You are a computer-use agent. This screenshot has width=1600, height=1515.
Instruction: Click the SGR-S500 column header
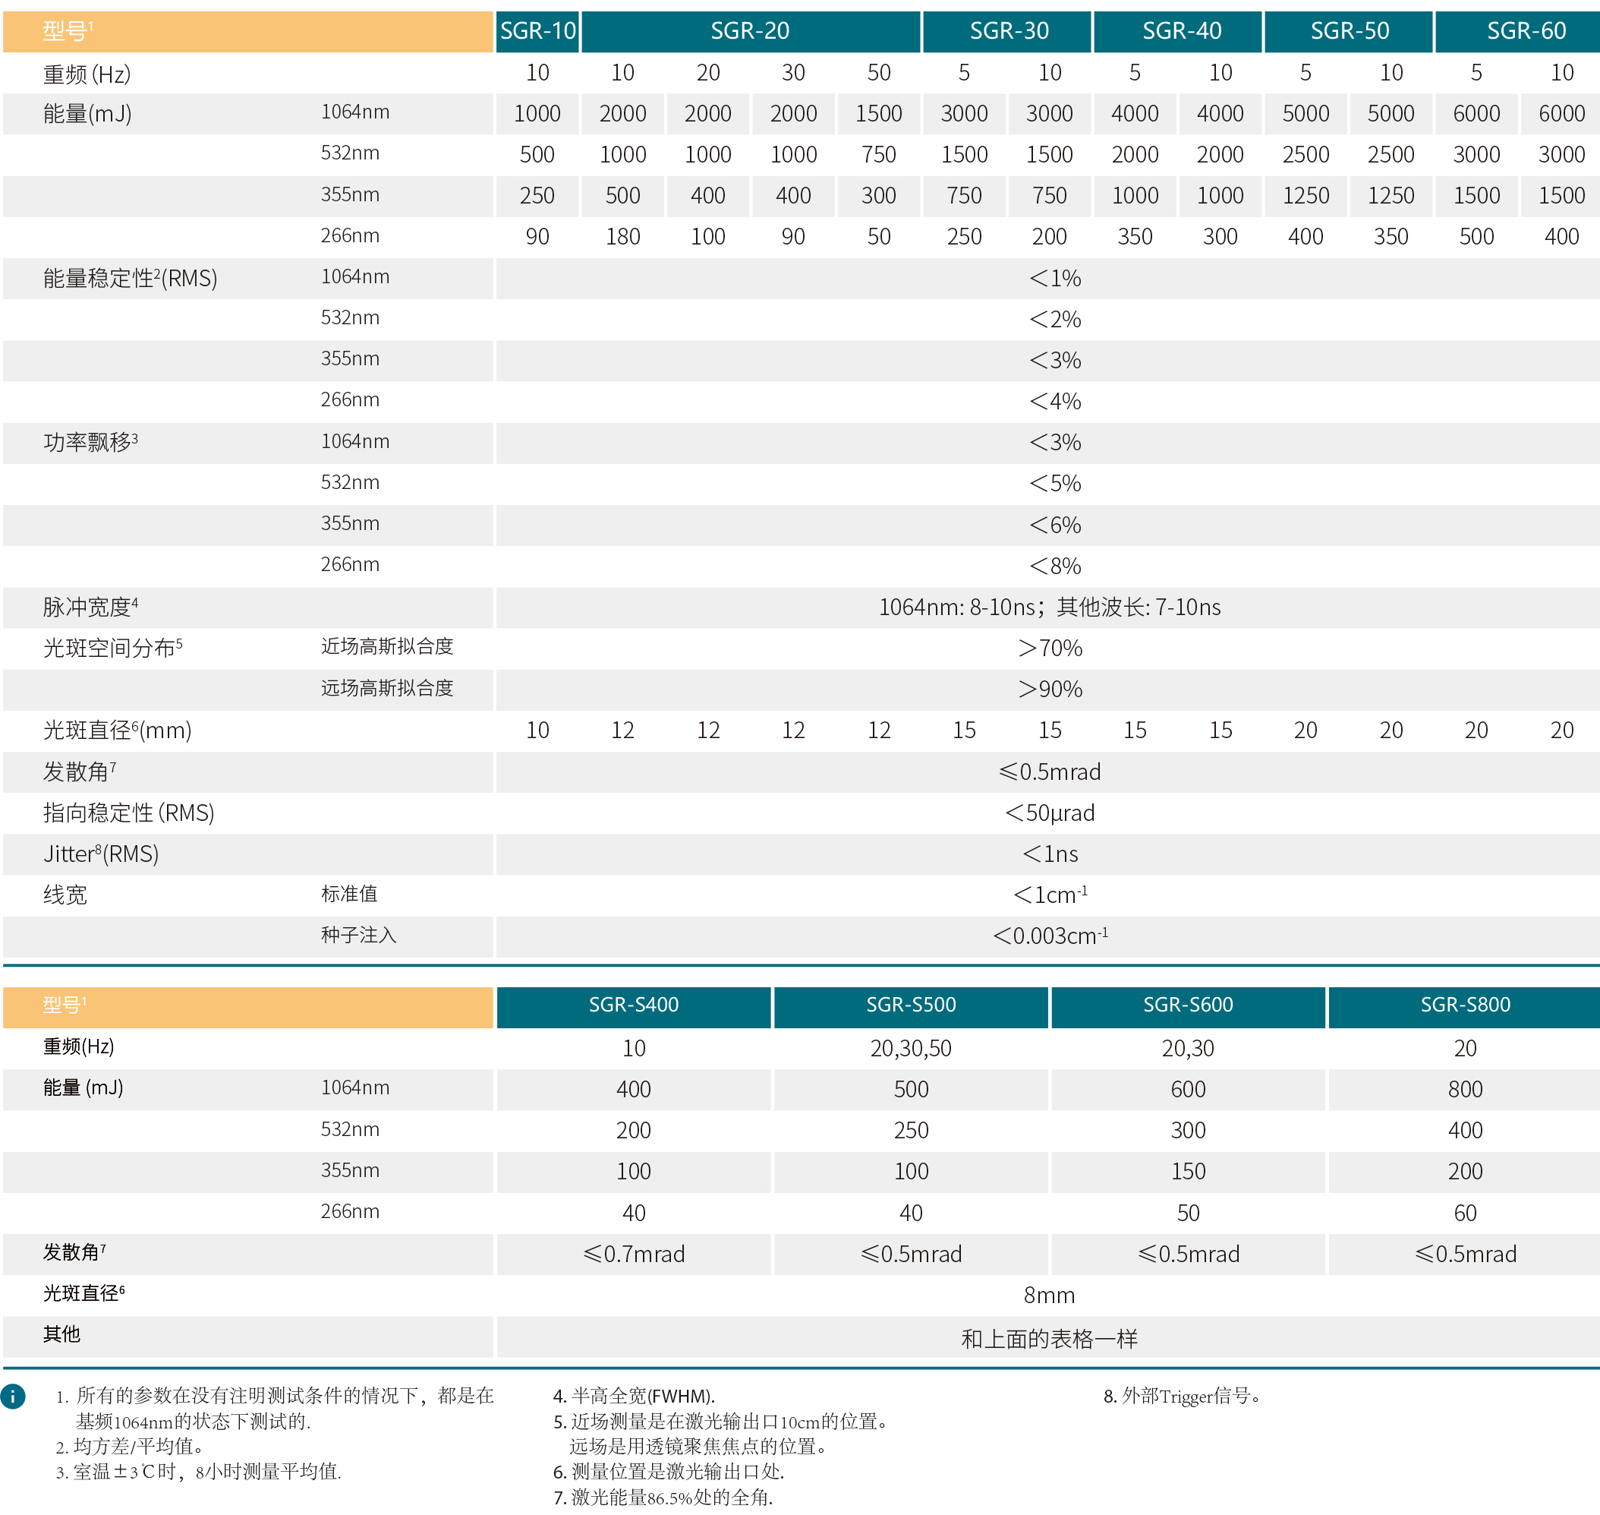(x=911, y=1005)
